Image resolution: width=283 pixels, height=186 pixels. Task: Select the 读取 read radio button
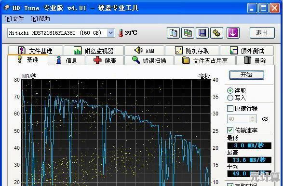230,90
